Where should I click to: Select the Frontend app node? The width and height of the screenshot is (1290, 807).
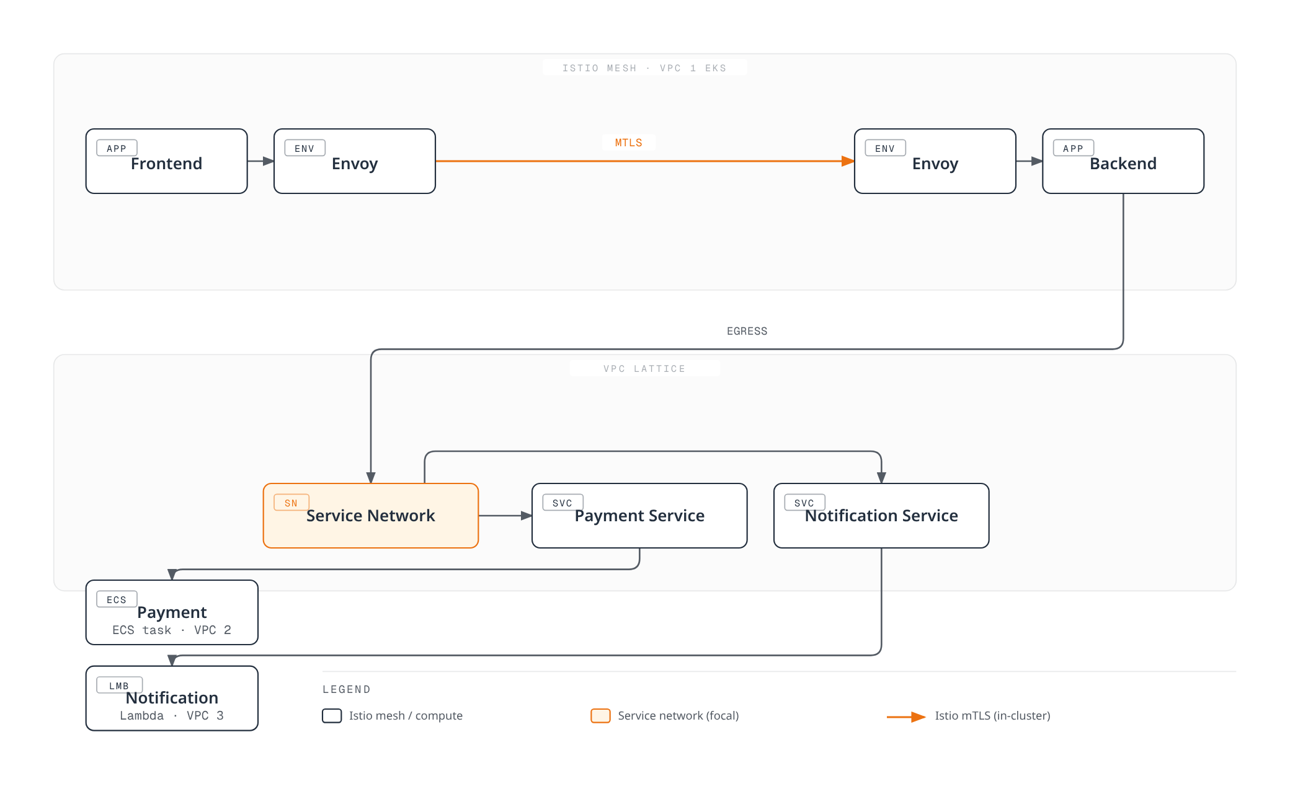point(166,161)
